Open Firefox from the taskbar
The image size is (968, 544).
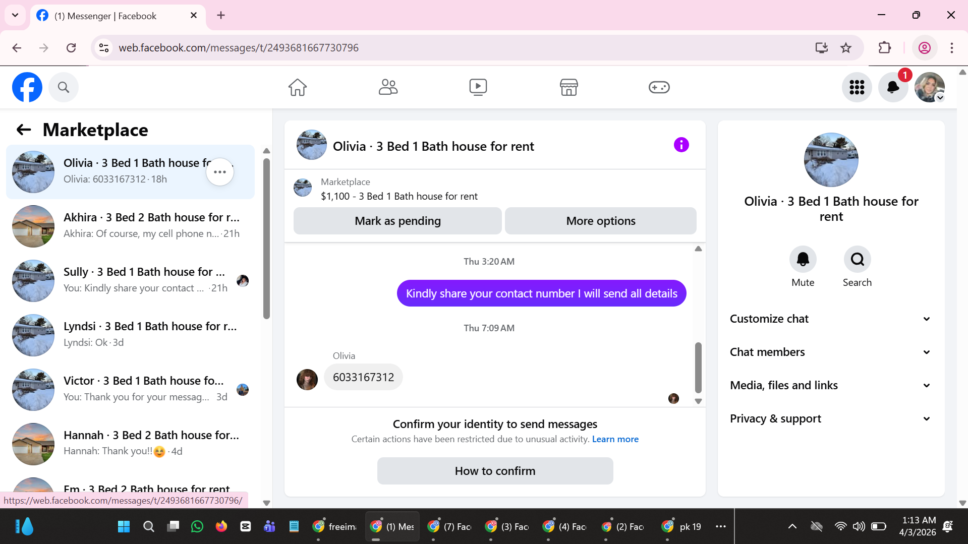221,526
